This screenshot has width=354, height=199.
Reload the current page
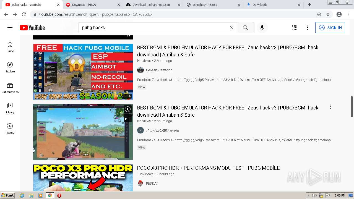pos(24,14)
